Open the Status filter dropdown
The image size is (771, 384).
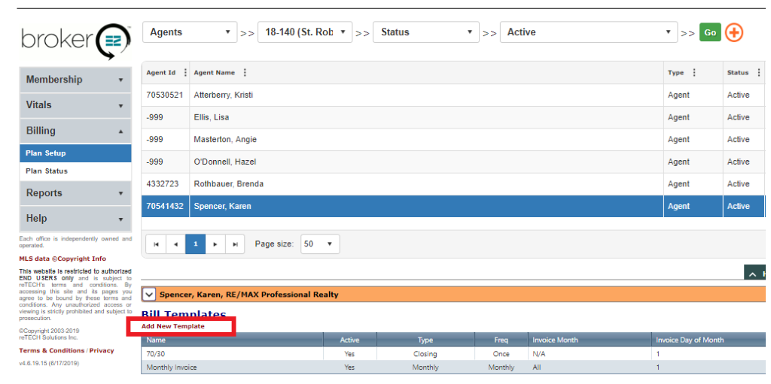[x=425, y=32]
